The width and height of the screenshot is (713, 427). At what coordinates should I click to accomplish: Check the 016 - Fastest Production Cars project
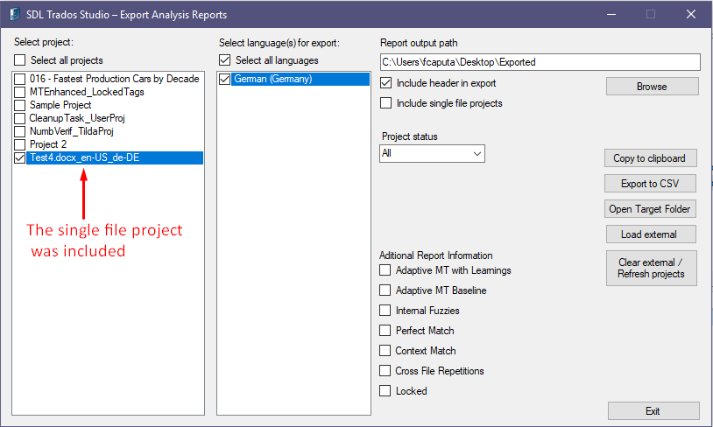pos(19,79)
